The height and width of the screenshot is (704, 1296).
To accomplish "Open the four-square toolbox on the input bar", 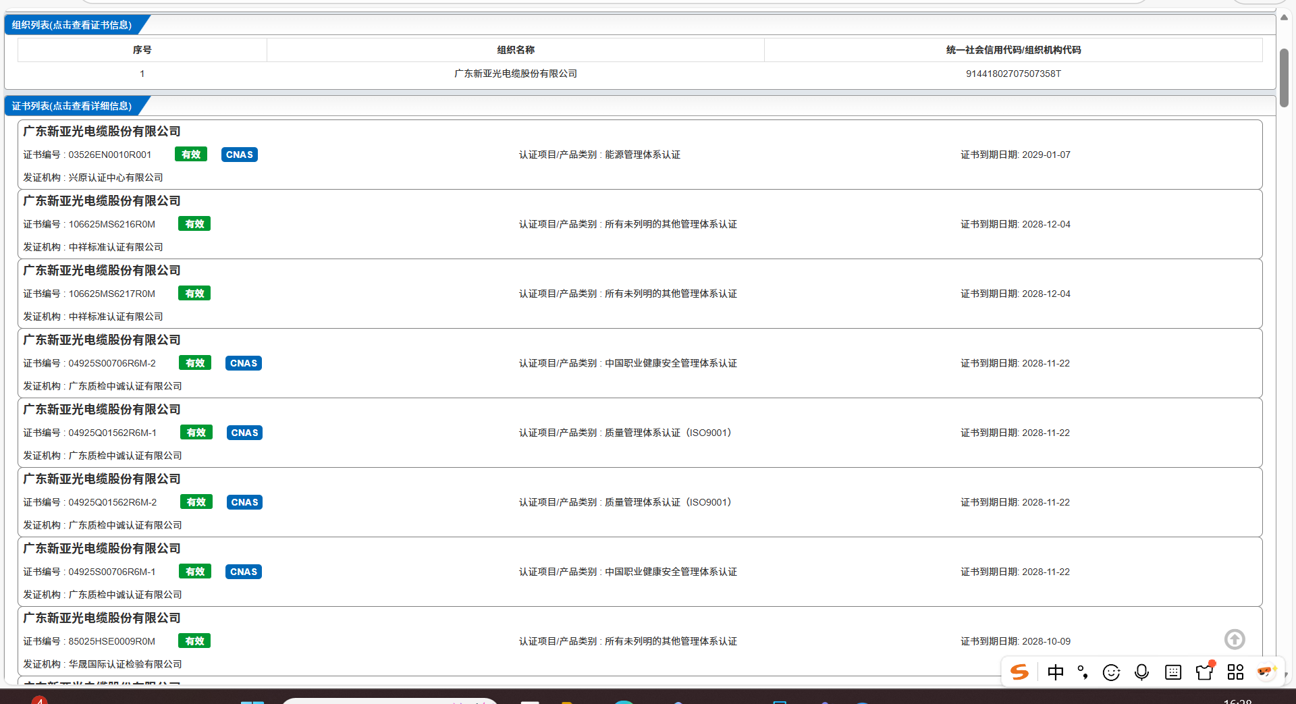I will pyautogui.click(x=1235, y=672).
